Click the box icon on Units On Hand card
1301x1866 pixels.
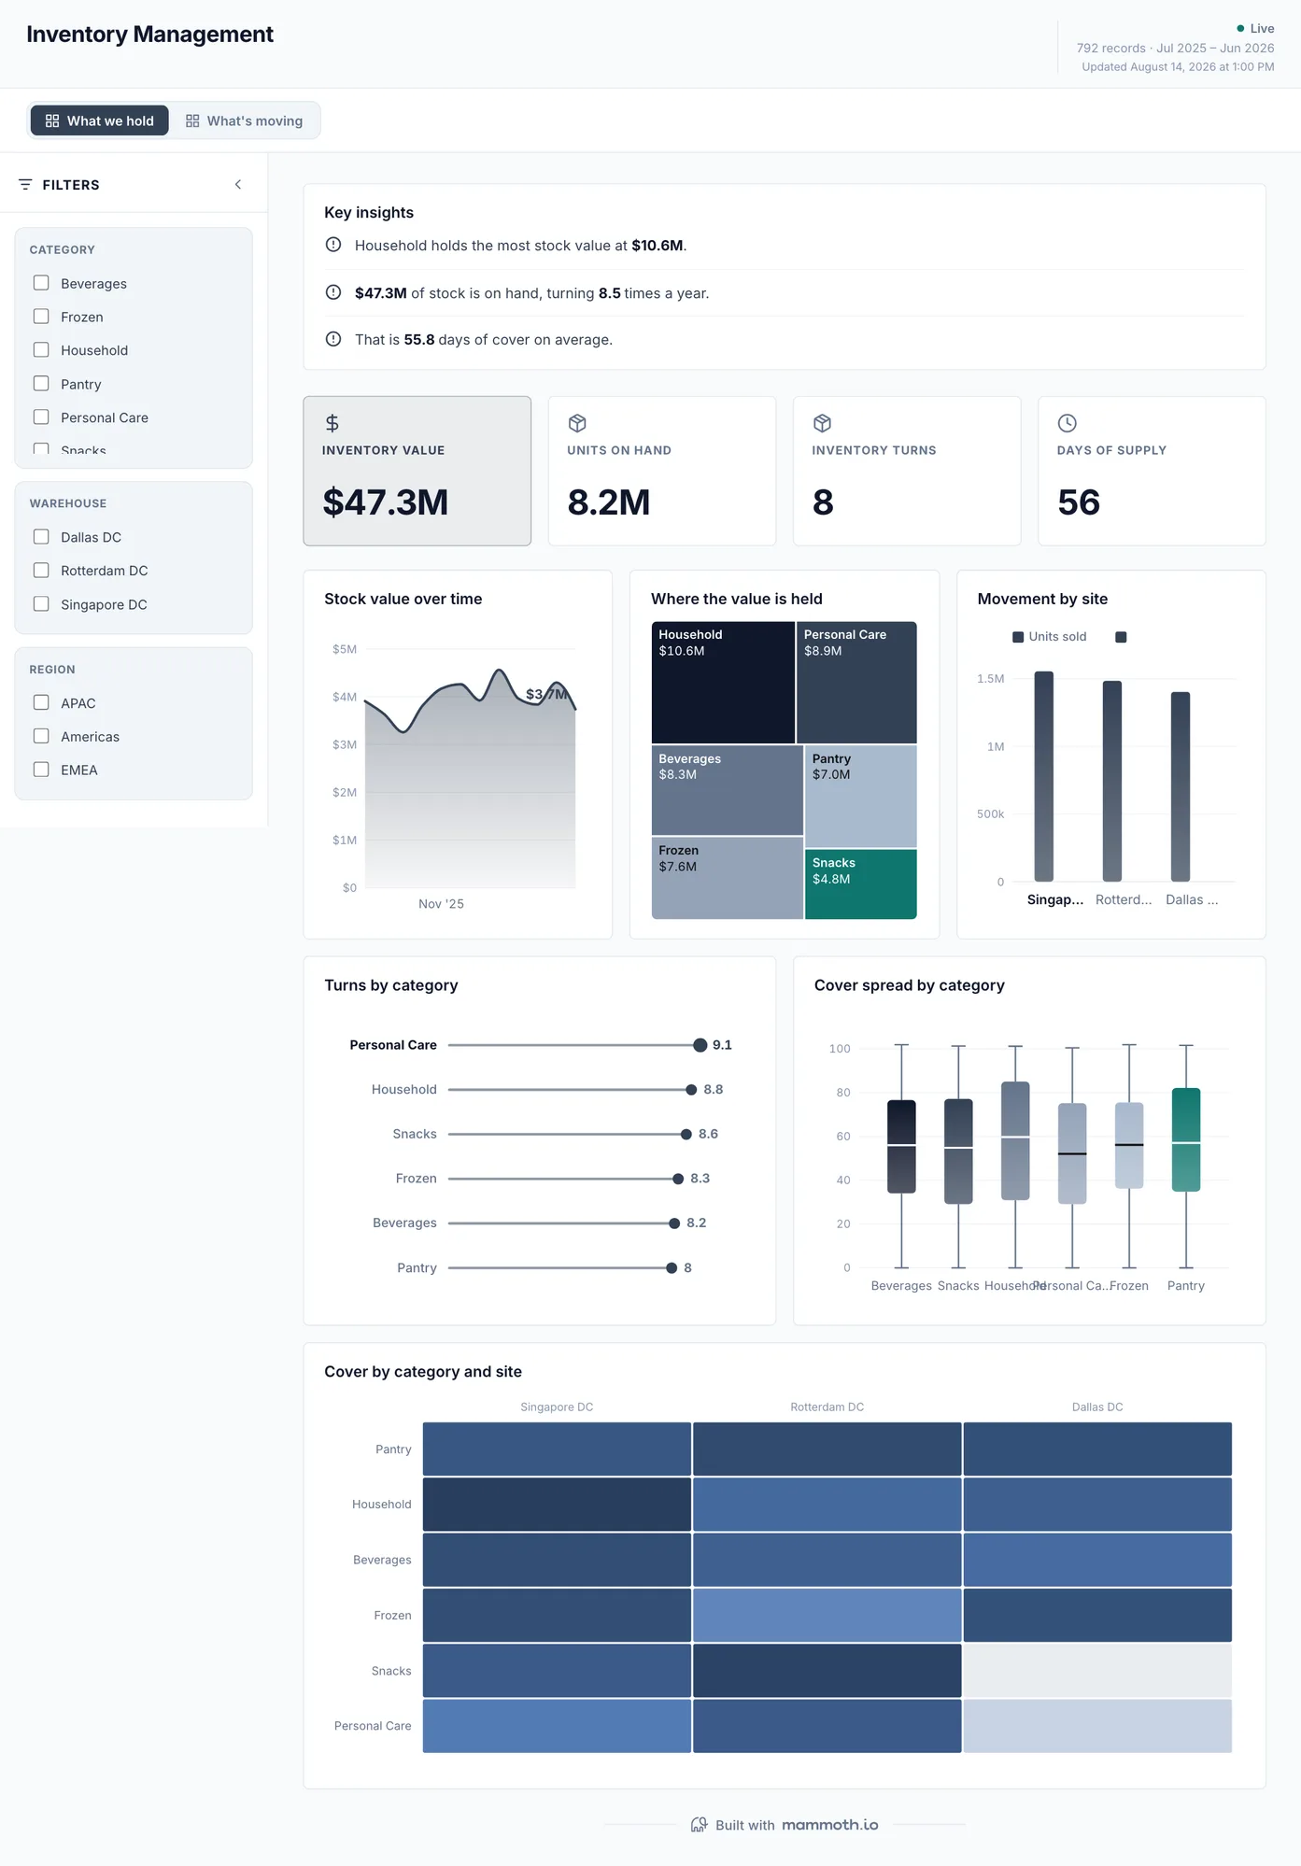click(x=577, y=423)
